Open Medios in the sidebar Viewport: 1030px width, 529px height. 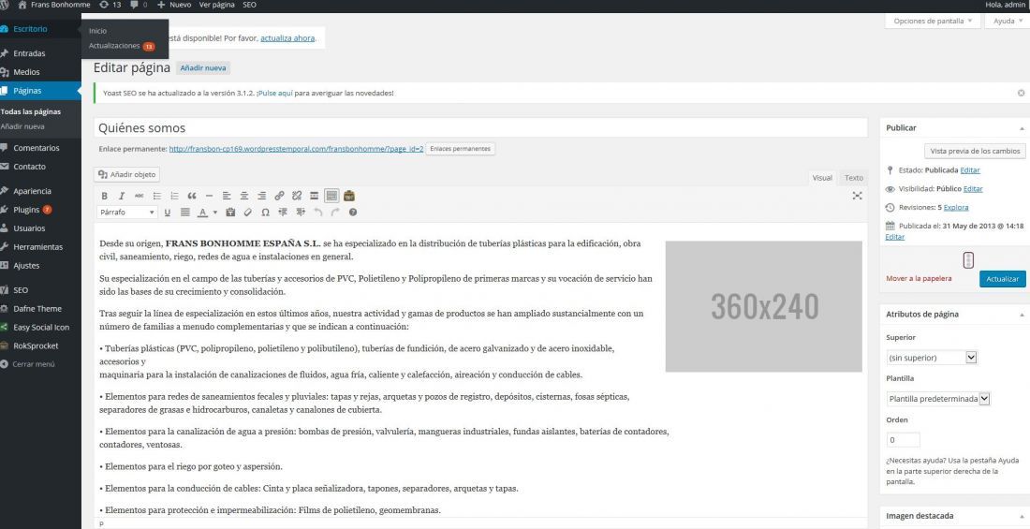pos(27,72)
